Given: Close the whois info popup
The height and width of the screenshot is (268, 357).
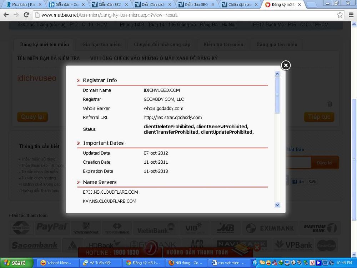Looking at the screenshot, I should click(286, 65).
